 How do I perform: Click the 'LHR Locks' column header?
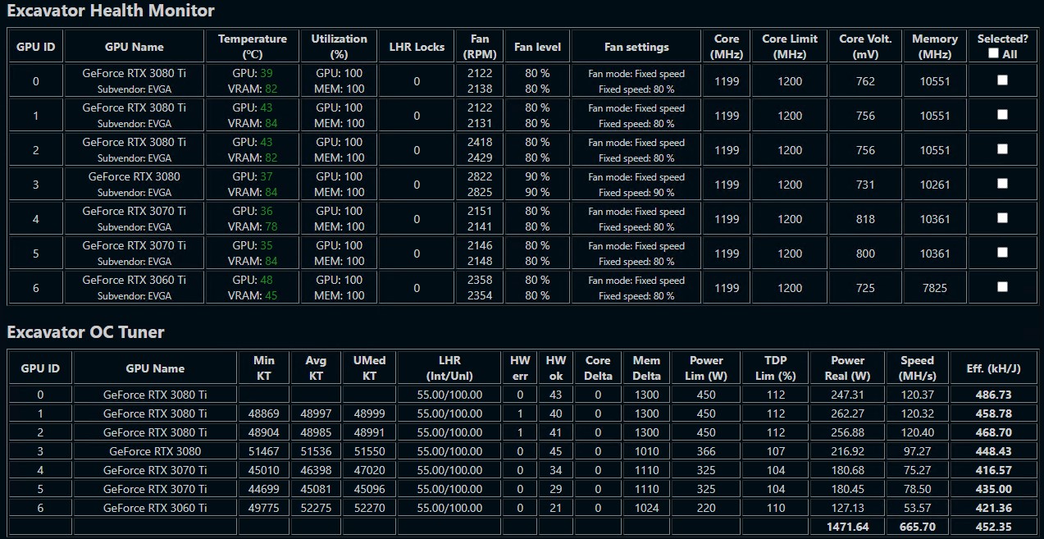coord(417,47)
